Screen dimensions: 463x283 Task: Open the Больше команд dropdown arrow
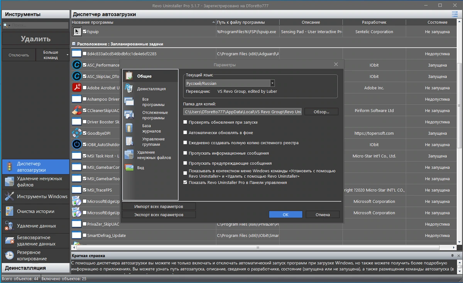tap(67, 55)
